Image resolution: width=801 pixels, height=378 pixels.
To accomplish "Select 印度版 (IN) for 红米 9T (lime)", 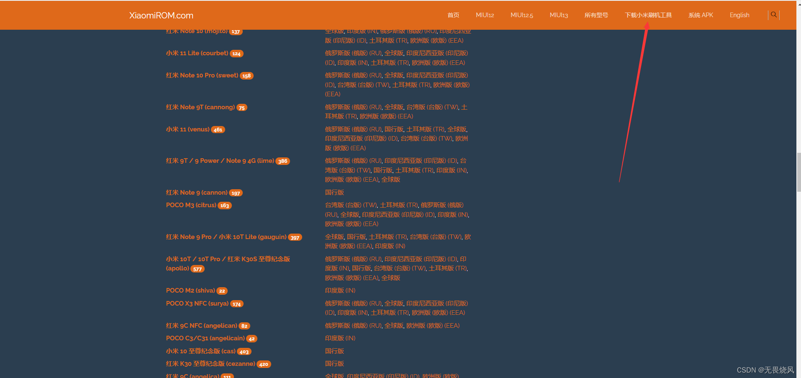I will point(452,170).
